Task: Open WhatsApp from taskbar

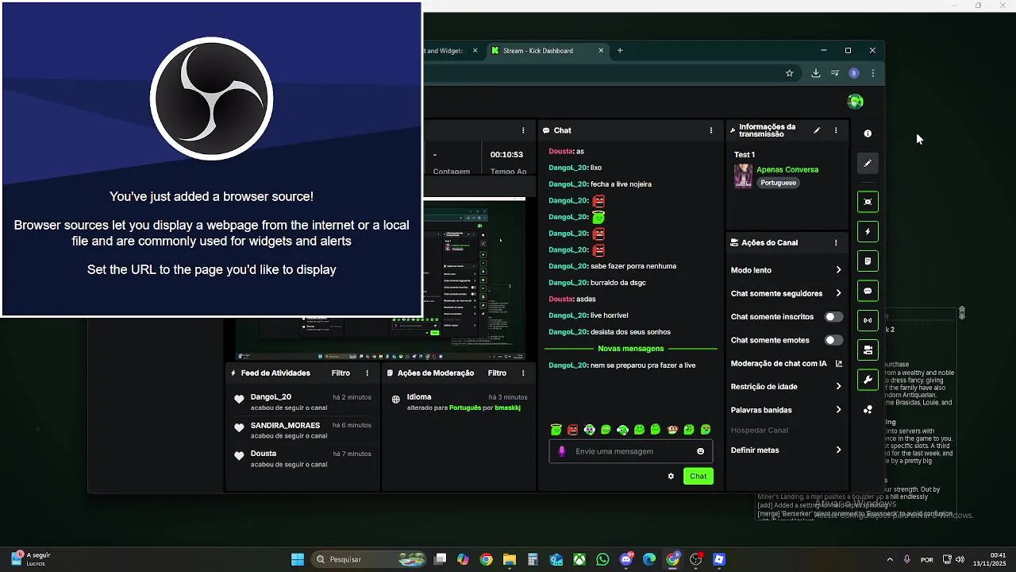Action: pyautogui.click(x=603, y=559)
